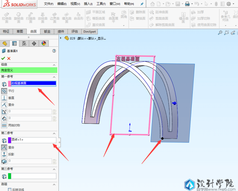Open help for 基准面1 property panel
Image resolution: width=238 pixels, height=191 pixels.
pos(54,51)
